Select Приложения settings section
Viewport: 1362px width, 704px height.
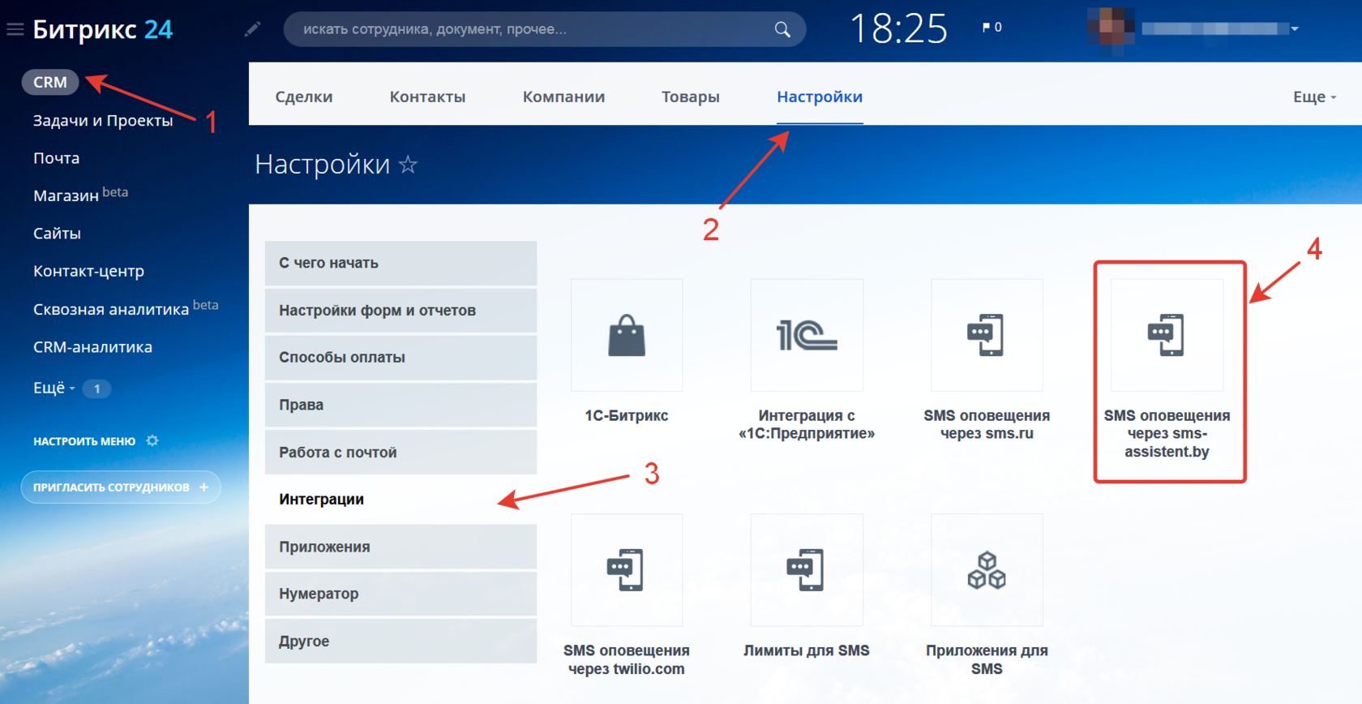tap(400, 547)
